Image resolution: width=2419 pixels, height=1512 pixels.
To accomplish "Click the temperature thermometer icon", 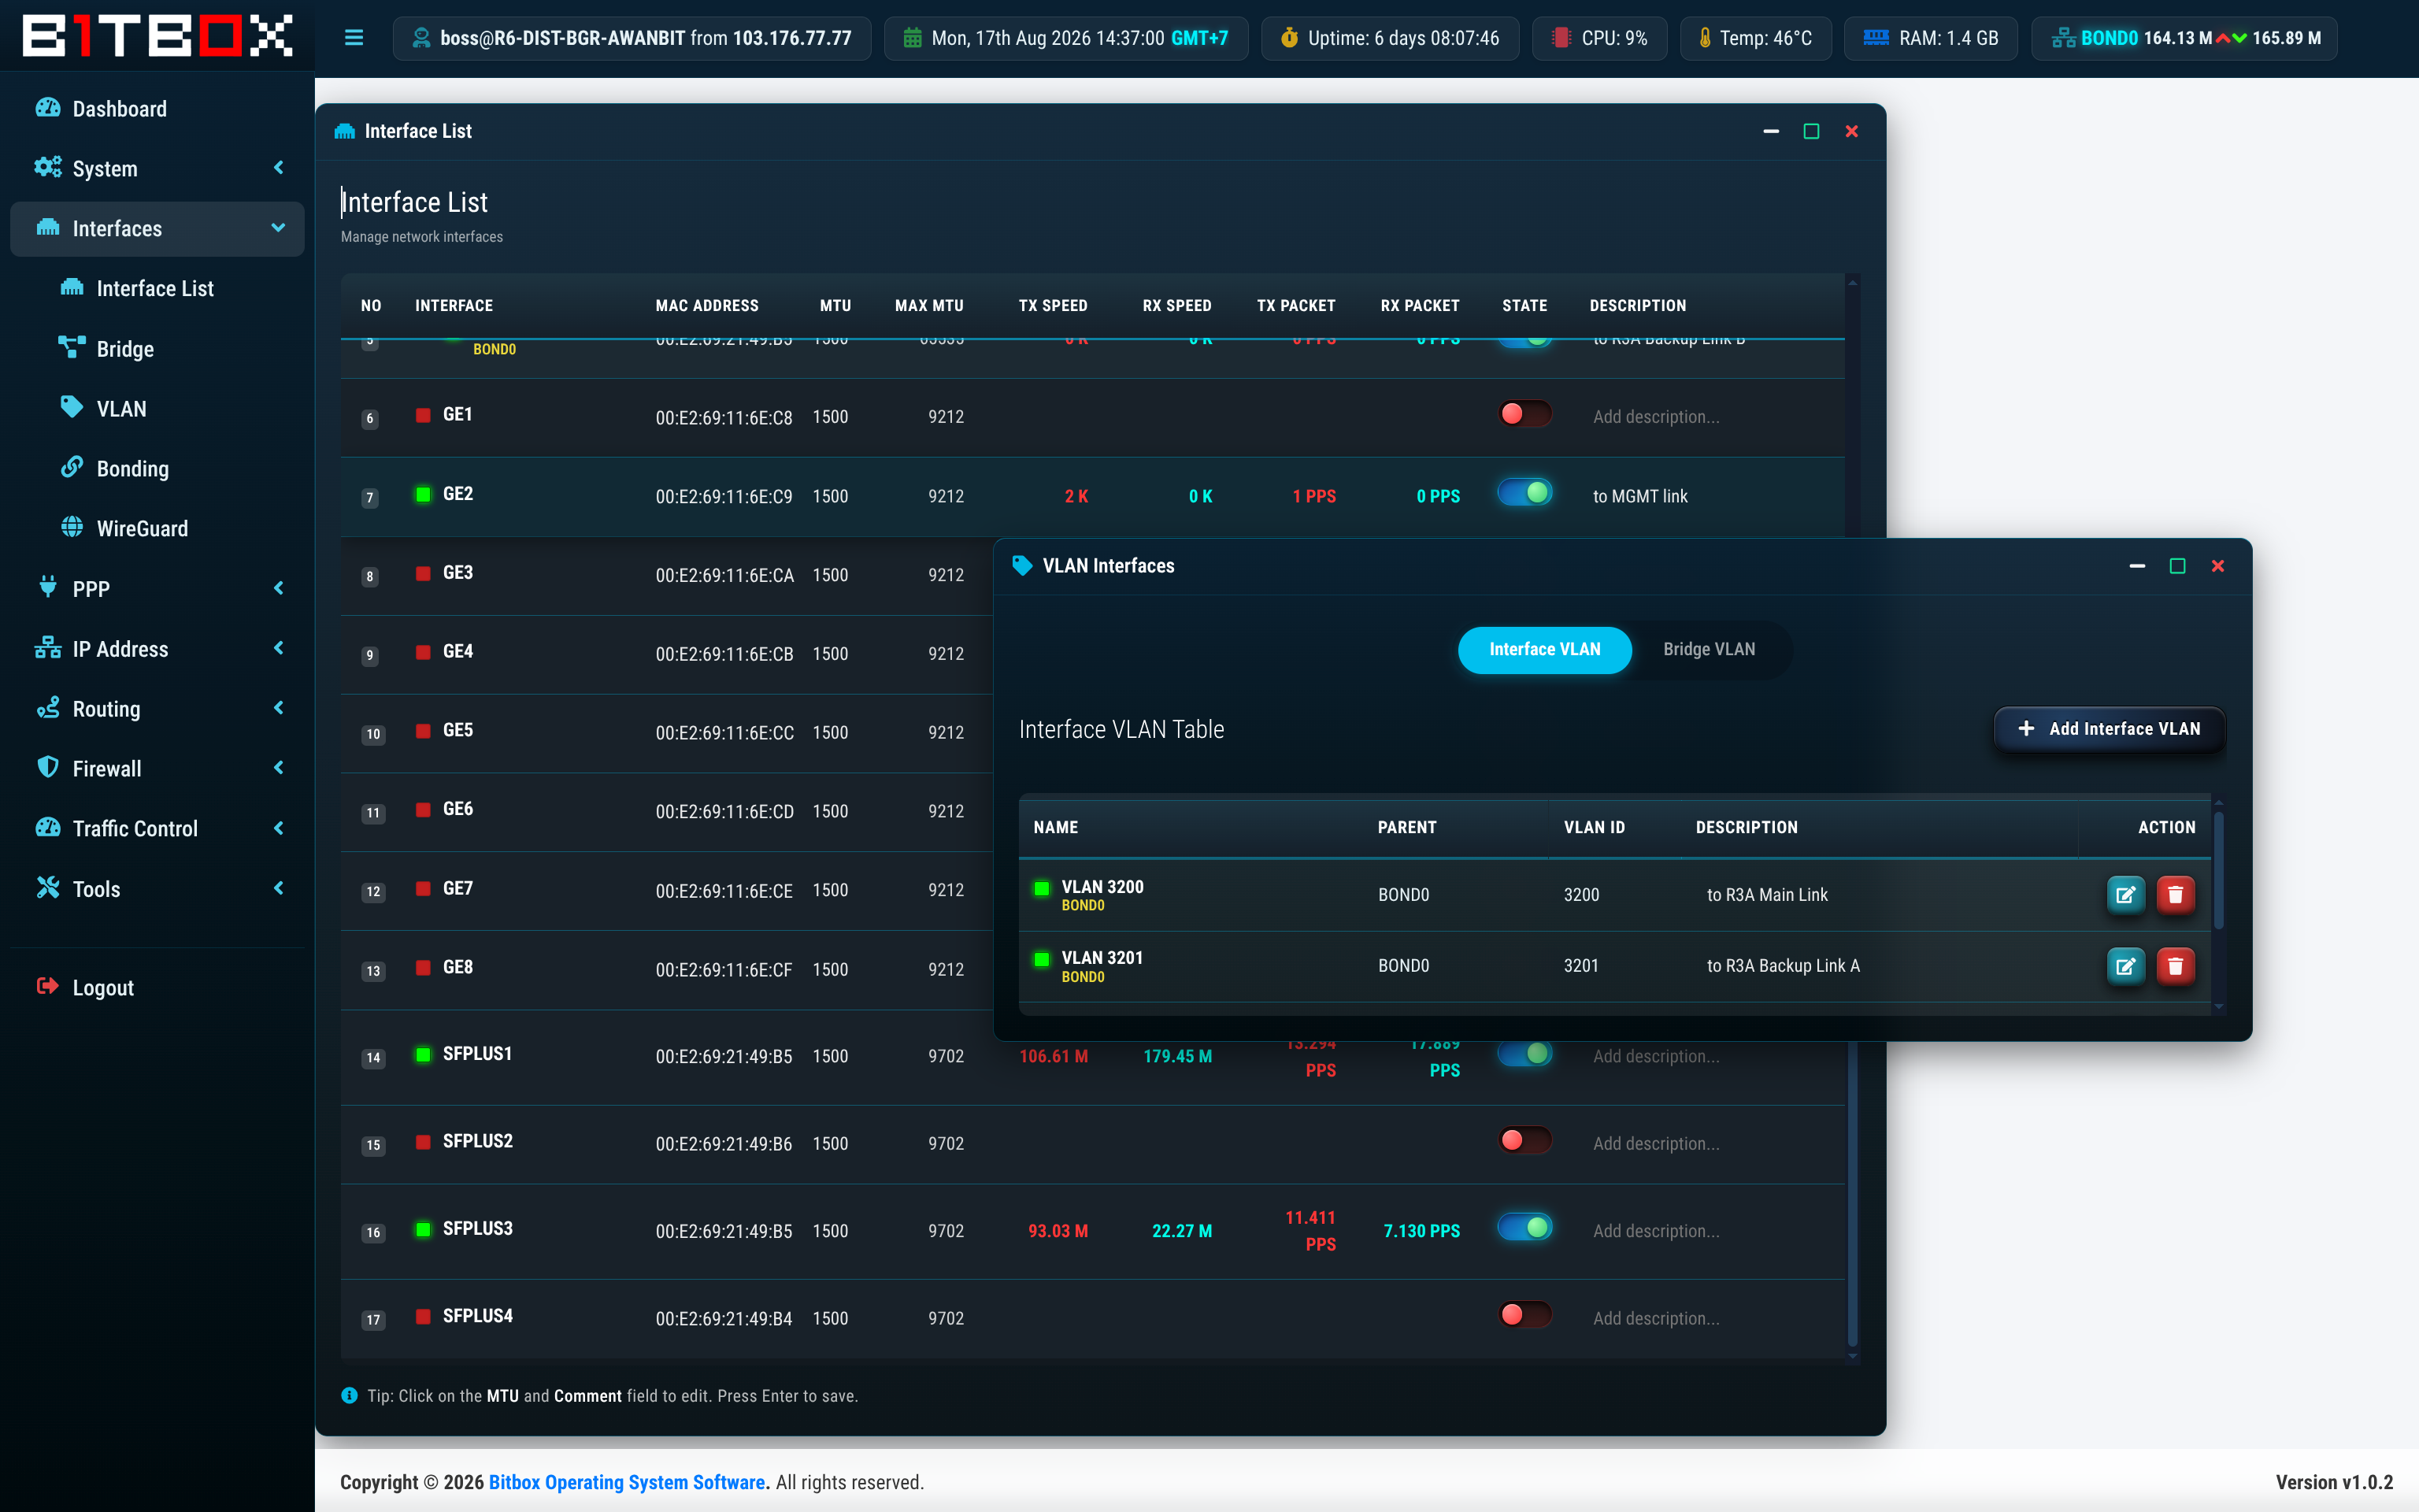I will click(1704, 38).
